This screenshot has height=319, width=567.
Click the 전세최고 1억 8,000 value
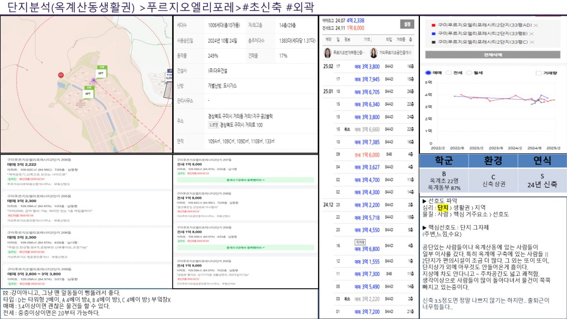(356, 28)
